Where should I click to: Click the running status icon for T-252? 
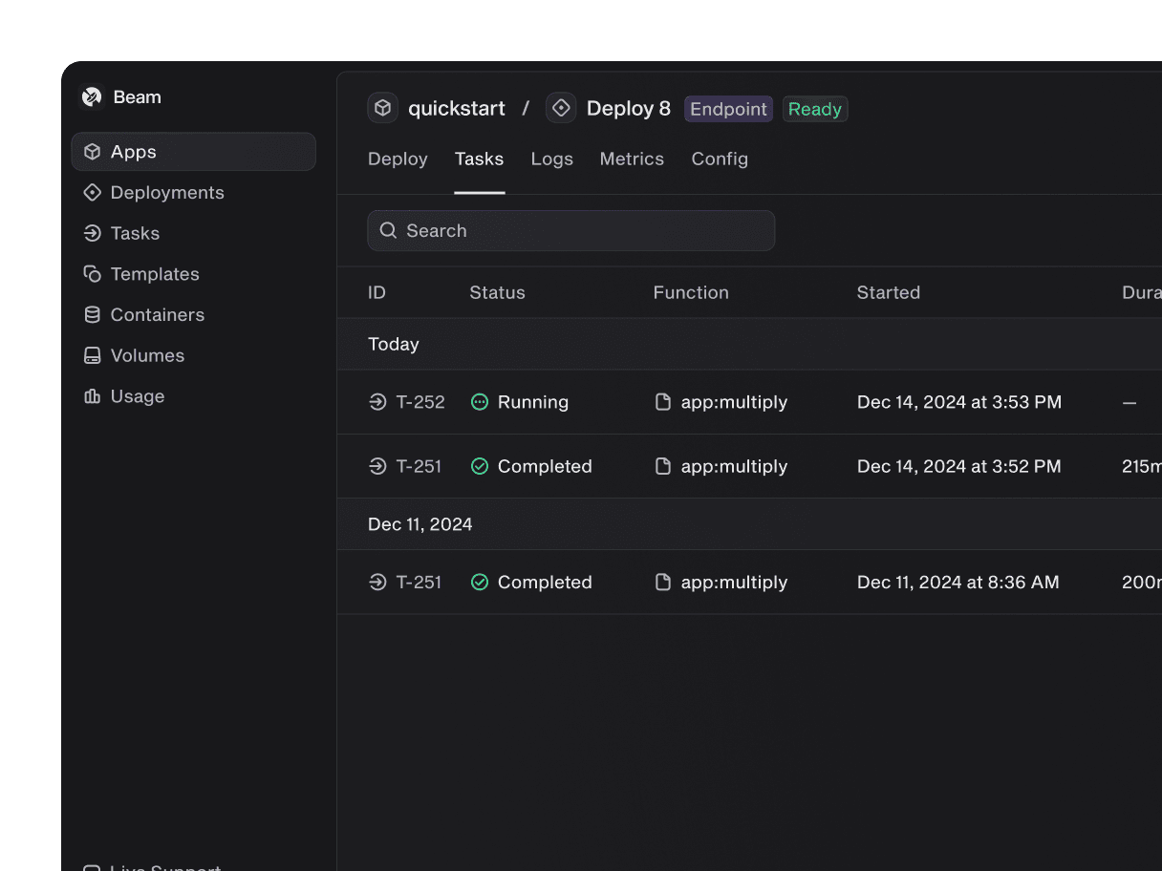tap(480, 402)
